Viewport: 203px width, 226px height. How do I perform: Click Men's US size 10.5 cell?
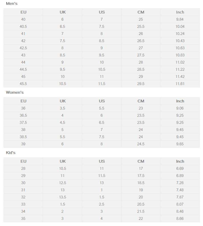[x=102, y=69]
